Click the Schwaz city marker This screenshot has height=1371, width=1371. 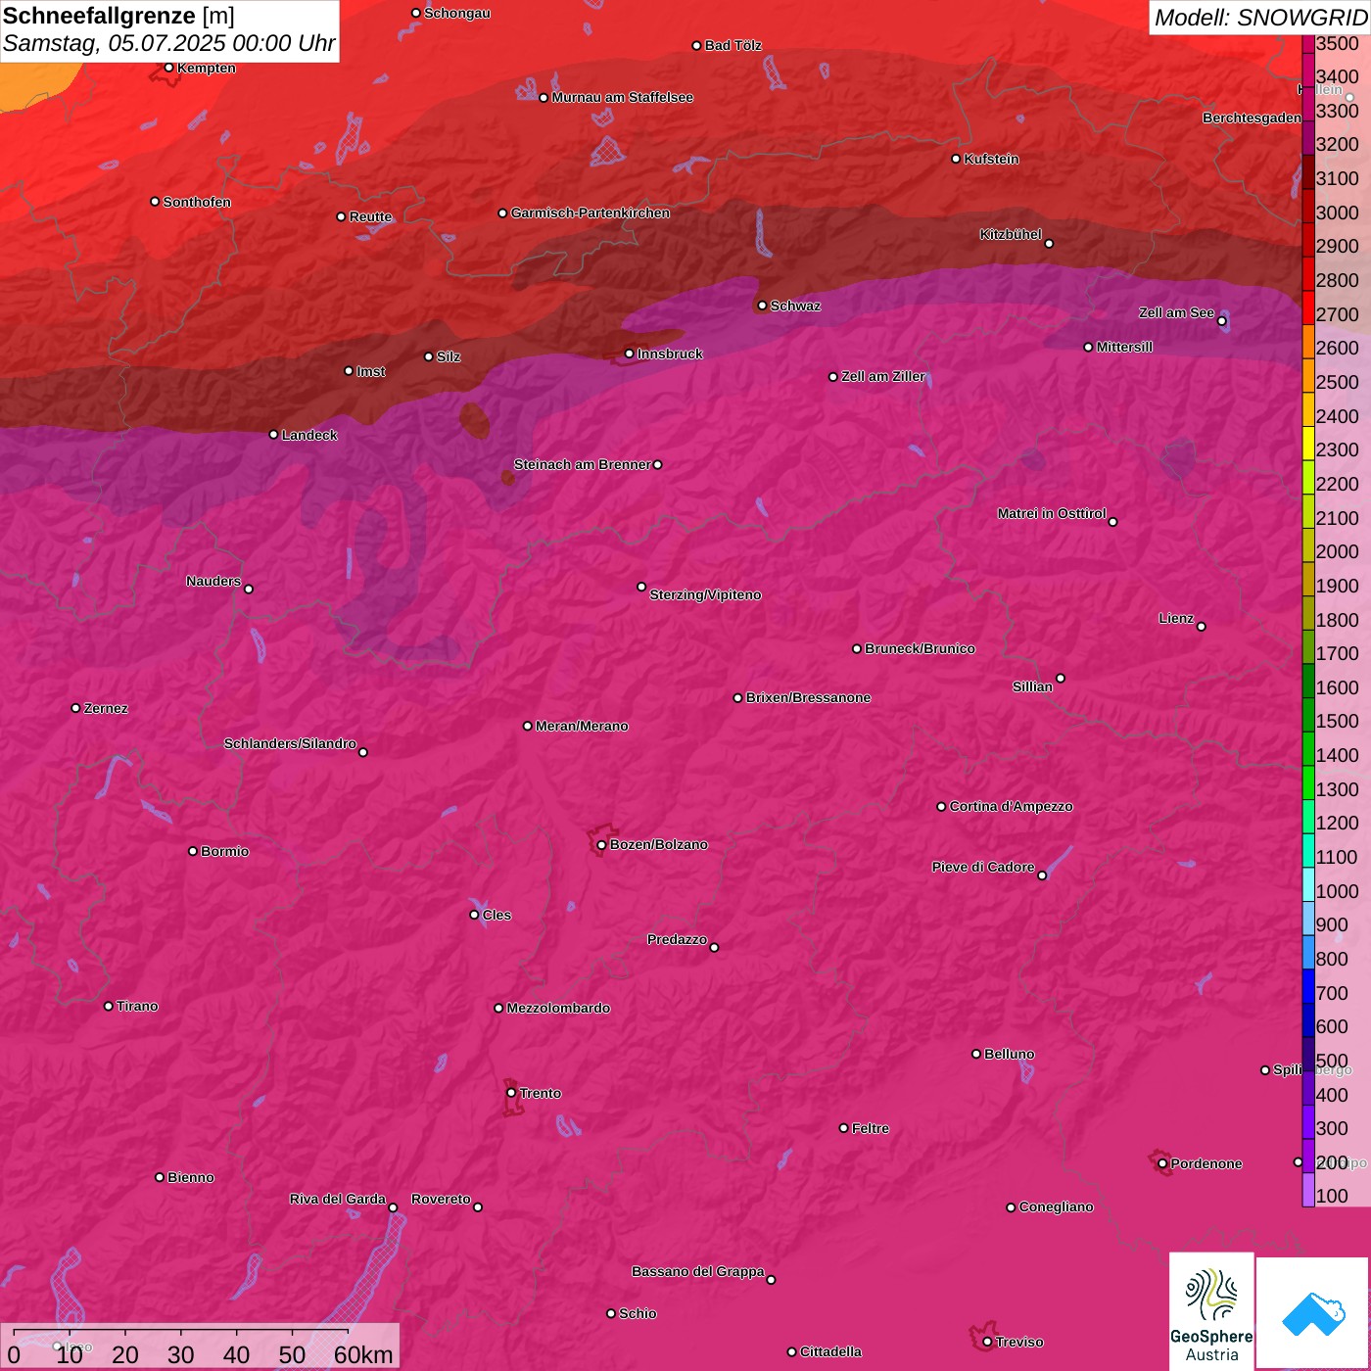pyautogui.click(x=762, y=306)
